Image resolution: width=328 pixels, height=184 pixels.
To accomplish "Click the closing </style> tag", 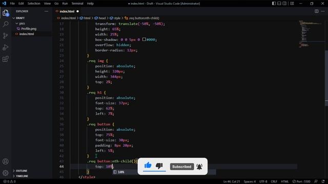I will [x=87, y=177].
